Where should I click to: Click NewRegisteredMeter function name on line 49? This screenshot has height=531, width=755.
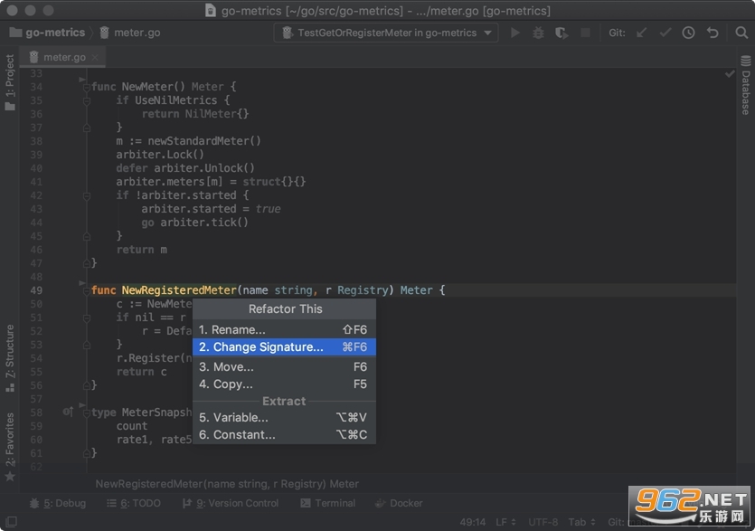click(179, 290)
